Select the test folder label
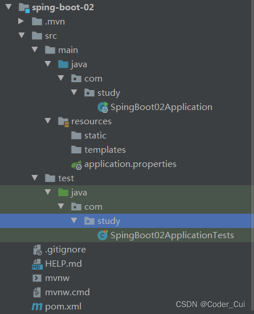Screen dimensions: 254x314 [66, 178]
